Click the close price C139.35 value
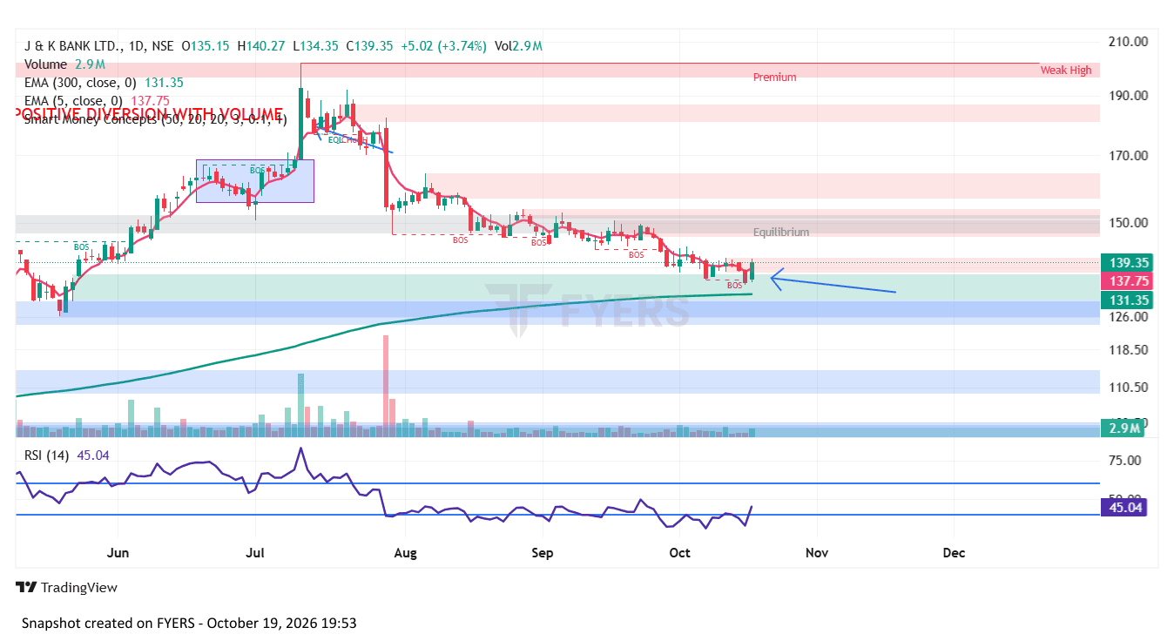This screenshot has height=641, width=1174. tap(370, 45)
